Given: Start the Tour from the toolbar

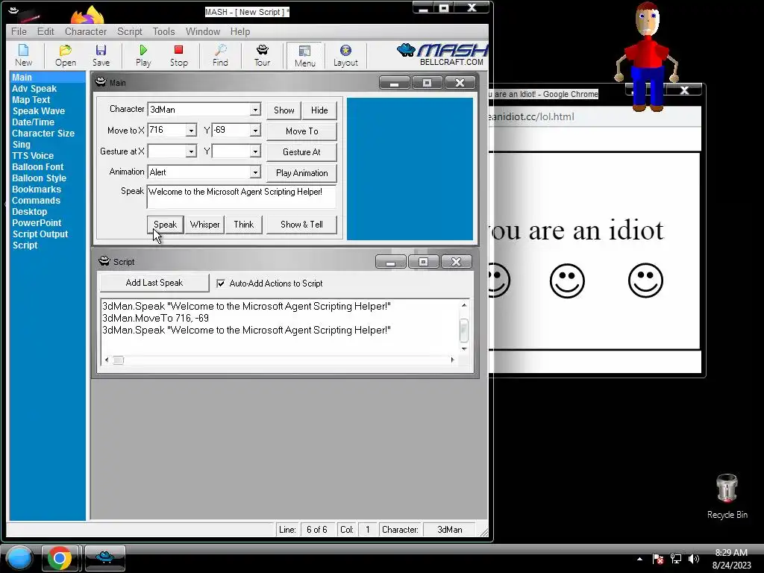Looking at the screenshot, I should [x=262, y=55].
